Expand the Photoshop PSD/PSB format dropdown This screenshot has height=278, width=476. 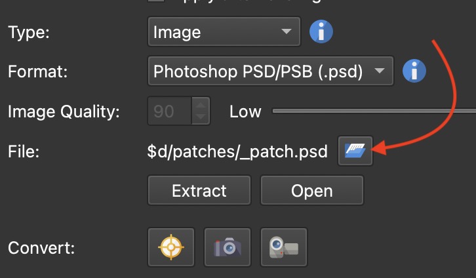coord(270,71)
